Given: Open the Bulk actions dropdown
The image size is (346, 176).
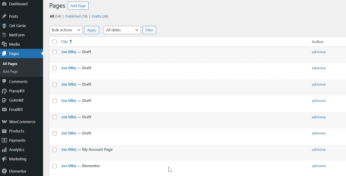Looking at the screenshot, I should (66, 30).
